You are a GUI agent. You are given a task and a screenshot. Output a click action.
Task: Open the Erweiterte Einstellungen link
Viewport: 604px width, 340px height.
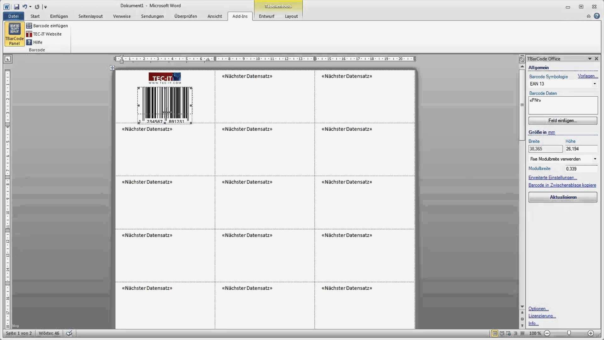click(x=552, y=178)
